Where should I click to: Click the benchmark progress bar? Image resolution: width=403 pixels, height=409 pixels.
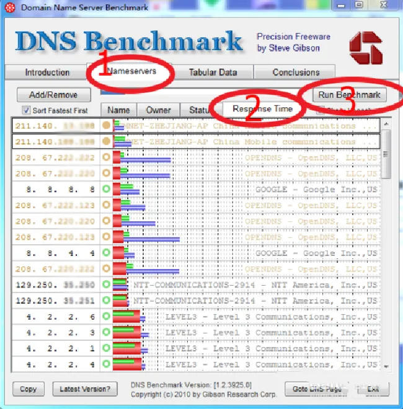205,92
